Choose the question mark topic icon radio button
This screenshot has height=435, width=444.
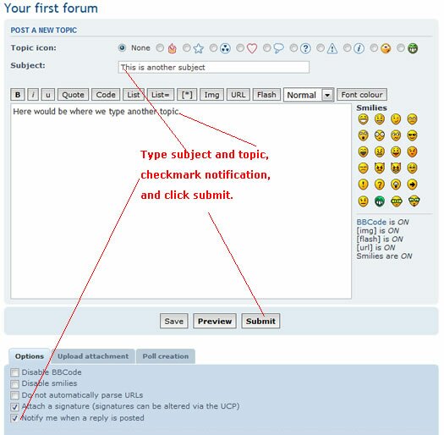293,48
